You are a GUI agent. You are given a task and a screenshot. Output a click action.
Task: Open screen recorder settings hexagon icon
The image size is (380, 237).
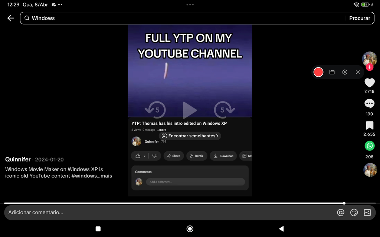[x=345, y=72]
